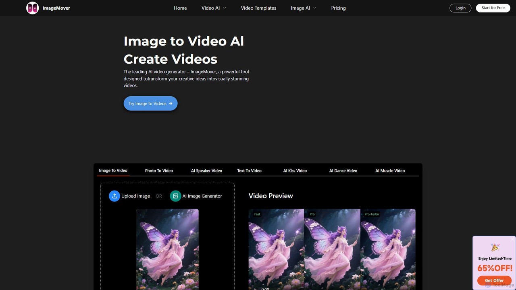Click Try Image to Videos button
Image resolution: width=516 pixels, height=290 pixels.
(x=150, y=104)
